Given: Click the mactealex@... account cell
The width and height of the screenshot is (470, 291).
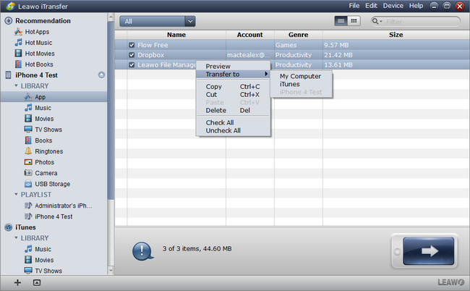Looking at the screenshot, I should [248, 55].
